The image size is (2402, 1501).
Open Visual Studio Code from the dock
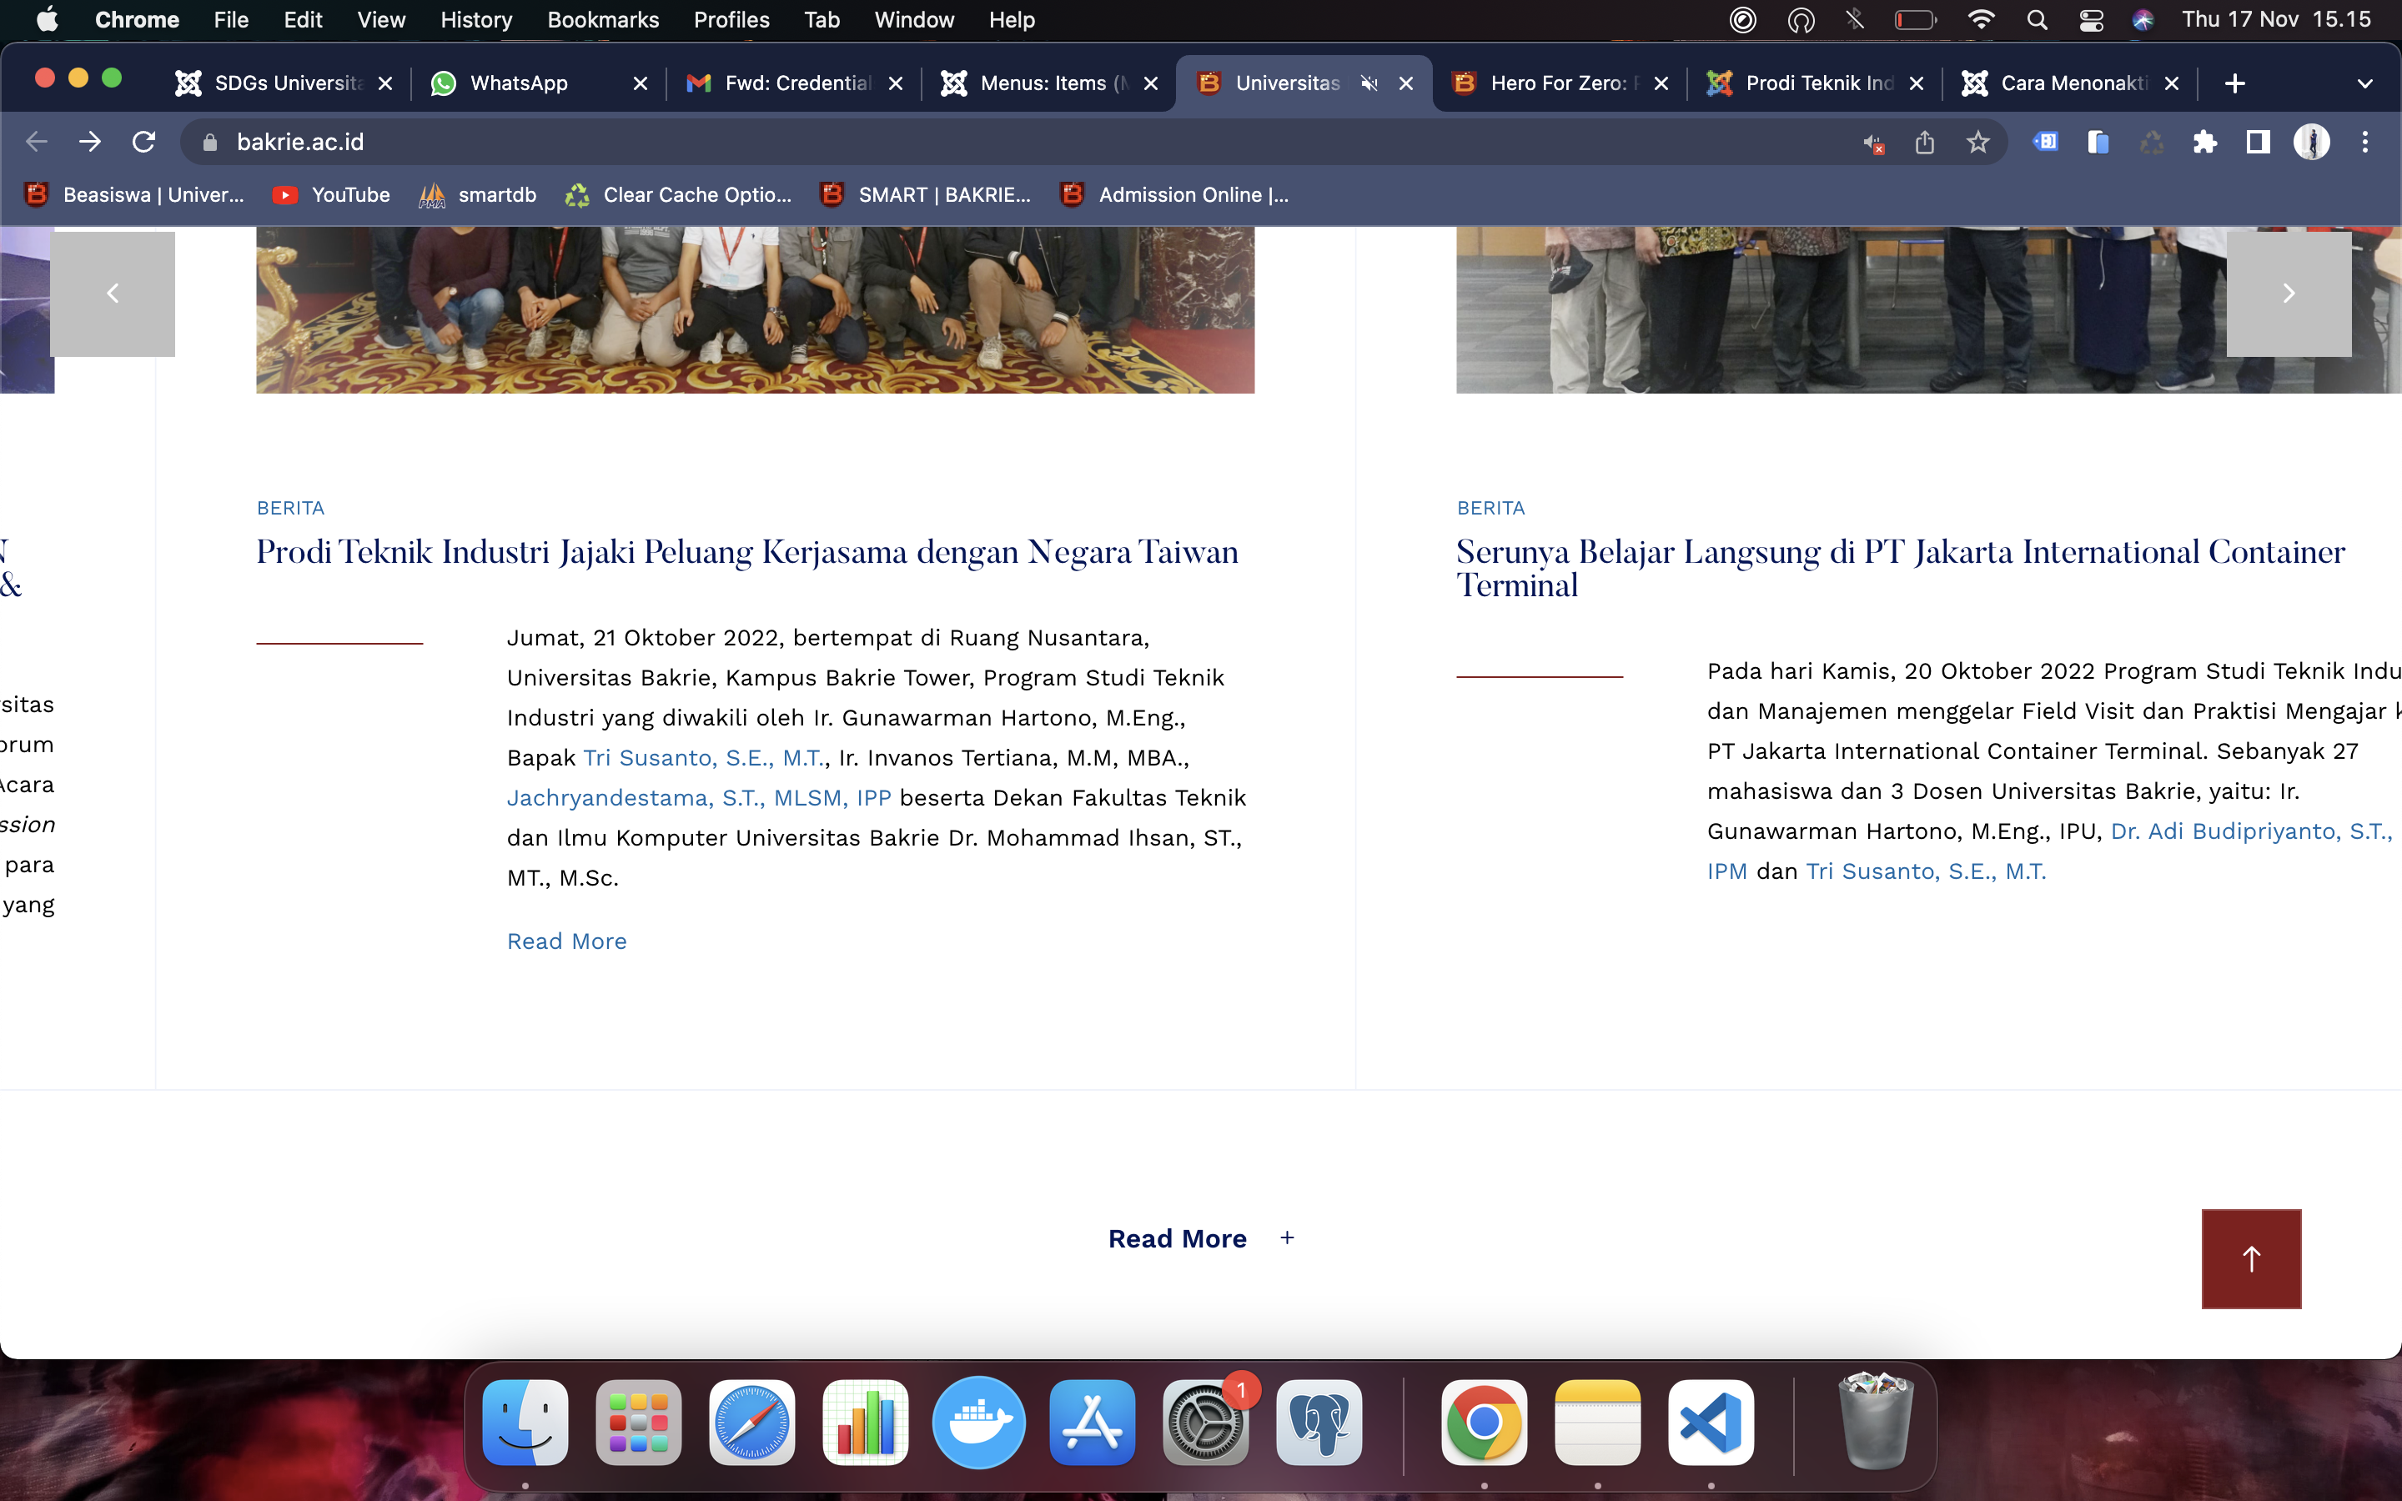pos(1711,1422)
